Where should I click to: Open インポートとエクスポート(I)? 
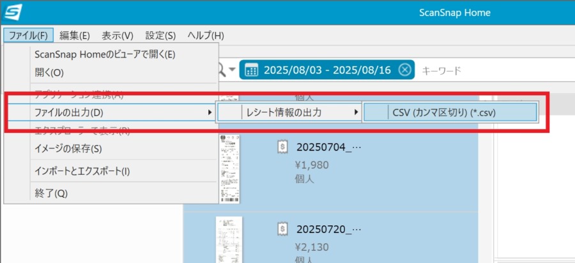point(111,171)
